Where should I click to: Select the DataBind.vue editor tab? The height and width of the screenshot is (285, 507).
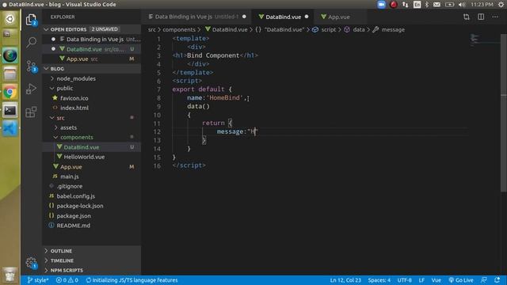click(x=284, y=17)
